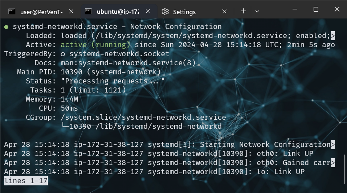Select the ubuntu@ip-172 tab title

(118, 12)
